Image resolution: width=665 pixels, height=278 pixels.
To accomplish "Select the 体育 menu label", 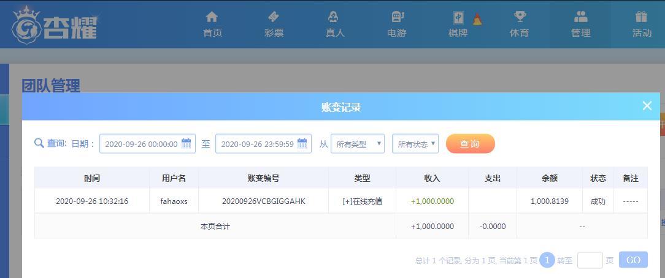I will click(x=519, y=32).
